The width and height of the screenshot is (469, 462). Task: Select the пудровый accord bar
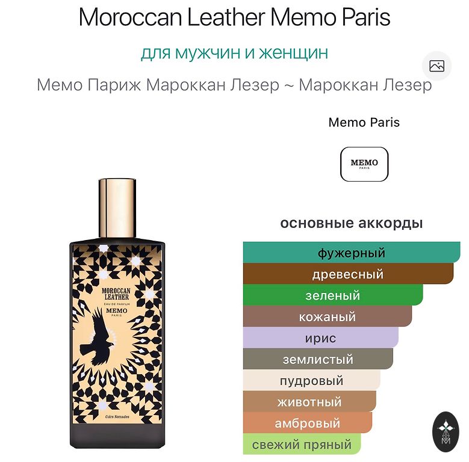312,380
